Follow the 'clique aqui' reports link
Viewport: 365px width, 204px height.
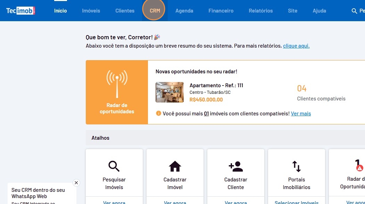296,46
